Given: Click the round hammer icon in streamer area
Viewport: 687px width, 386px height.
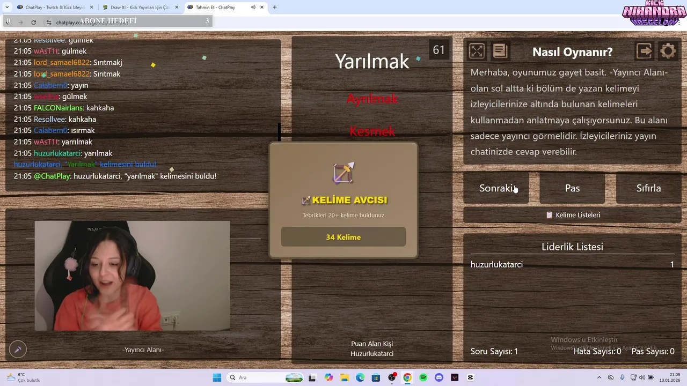Looking at the screenshot, I should 18,350.
